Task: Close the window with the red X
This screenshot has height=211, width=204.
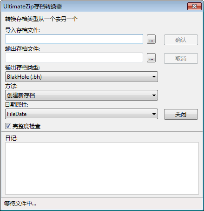Action: pos(194,7)
